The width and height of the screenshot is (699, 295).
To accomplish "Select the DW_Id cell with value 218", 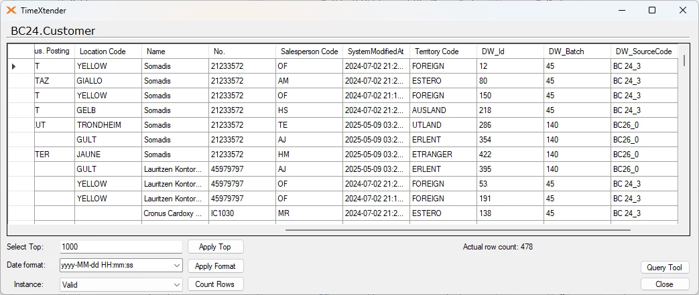I will [511, 110].
